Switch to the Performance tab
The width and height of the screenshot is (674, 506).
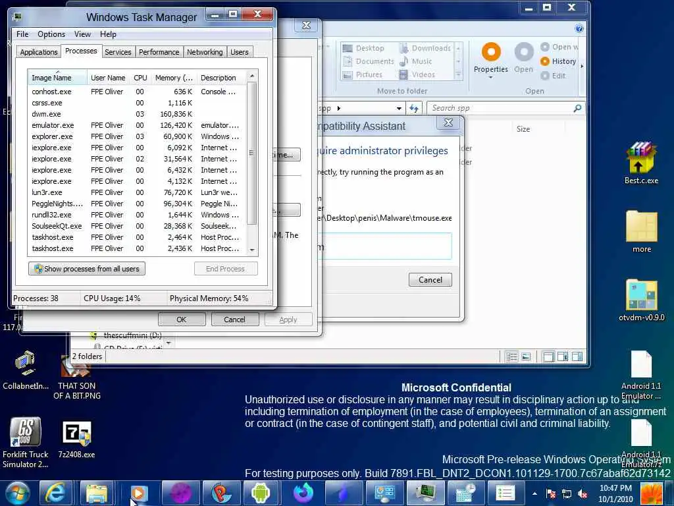(x=159, y=52)
